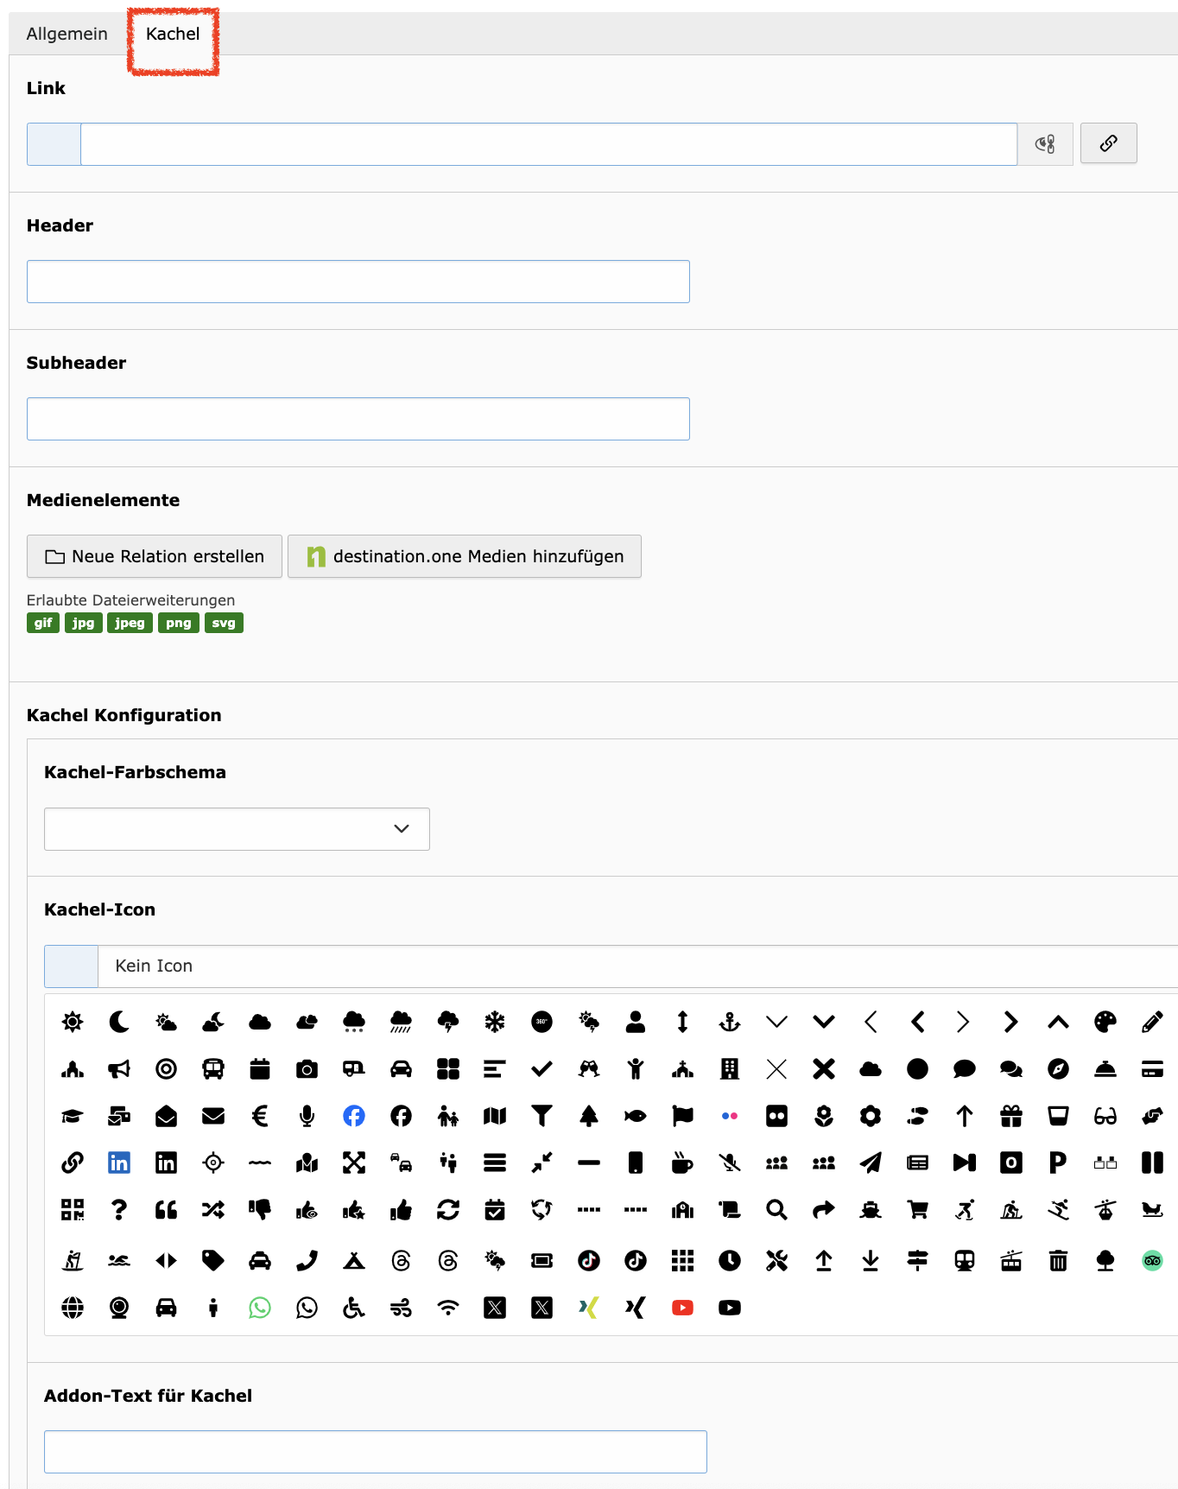Viewport: 1178px width, 1489px height.
Task: Click Neue Relation erstellen button
Action: tap(155, 556)
